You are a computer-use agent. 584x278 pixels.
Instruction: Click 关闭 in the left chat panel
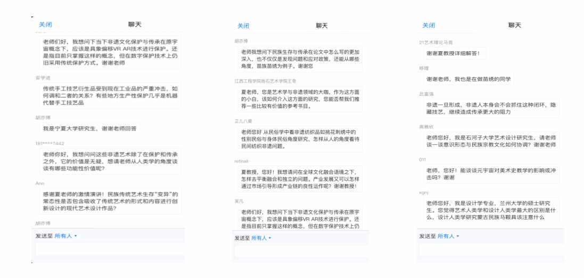(45, 24)
